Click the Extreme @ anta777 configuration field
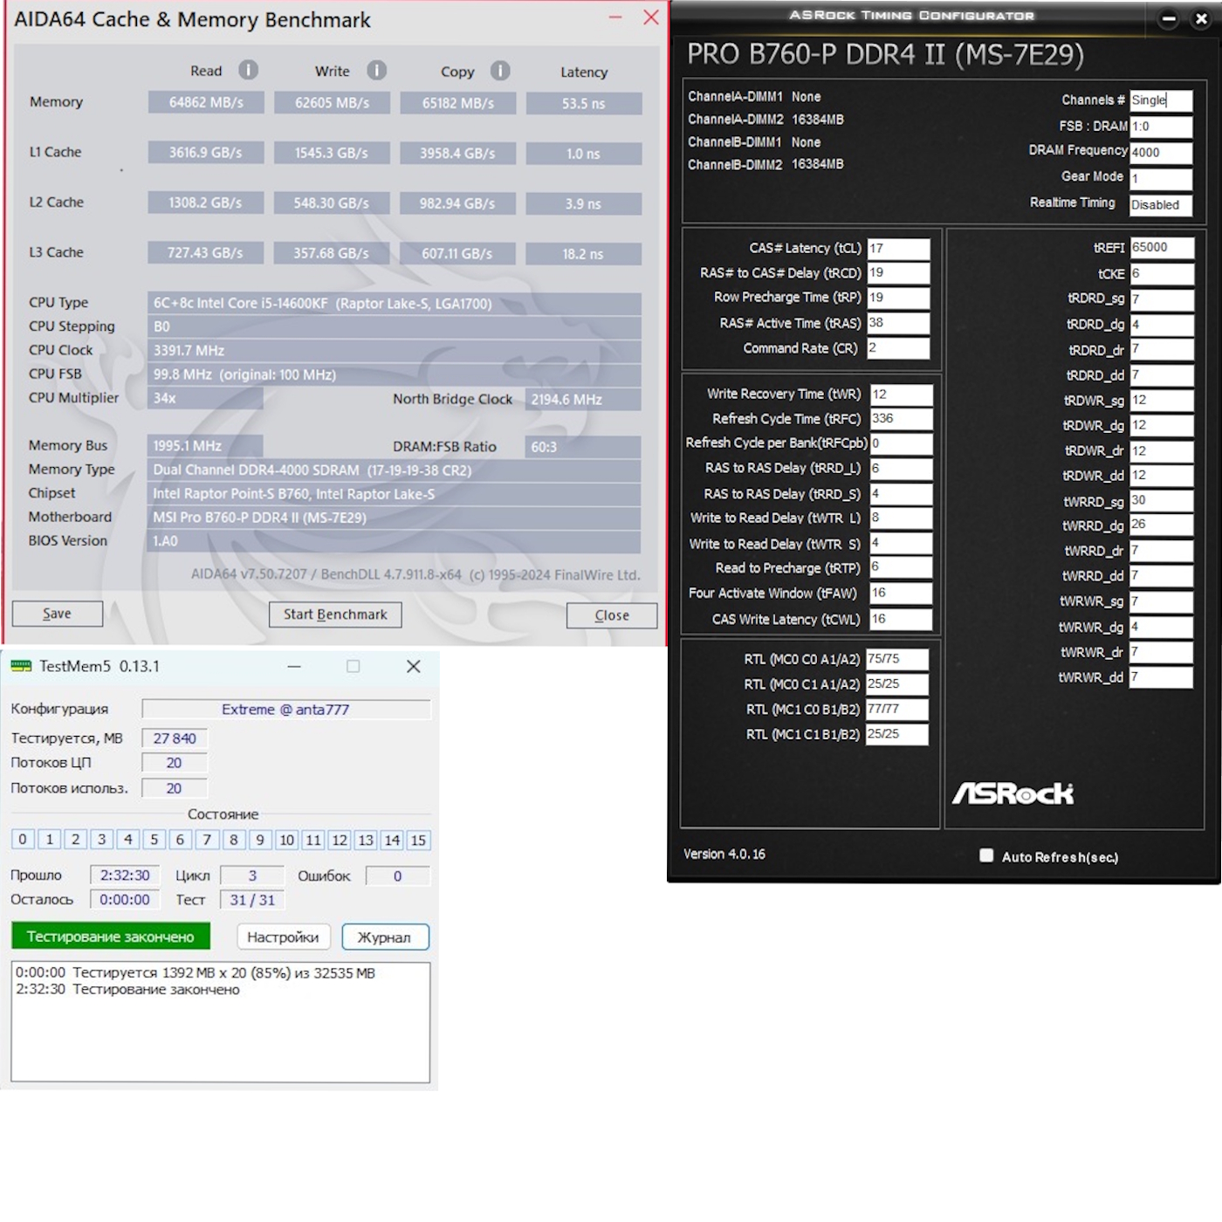The image size is (1222, 1222). [286, 710]
